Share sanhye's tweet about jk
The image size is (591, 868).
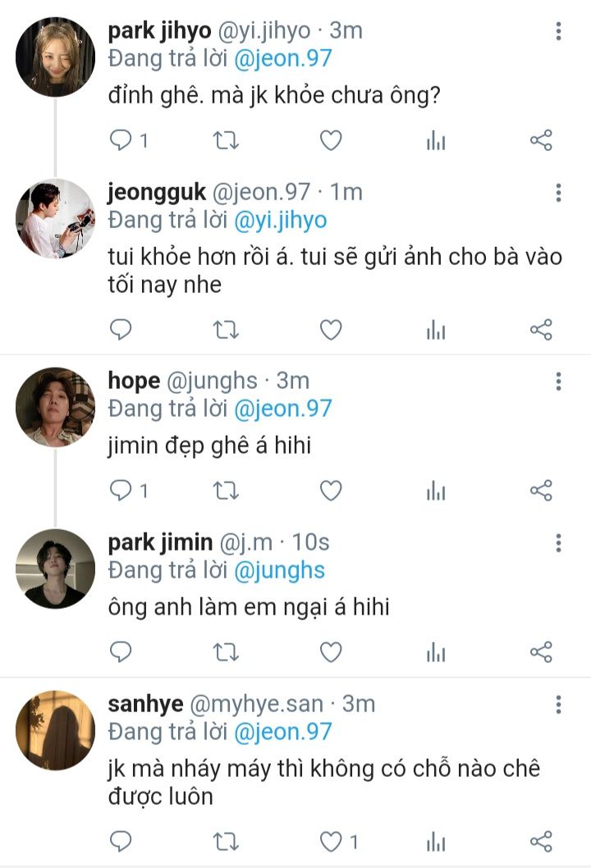pos(541,841)
